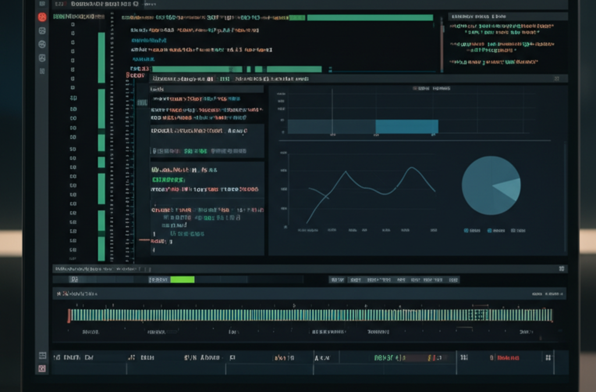This screenshot has height=392, width=596.
Task: Enable the legend checkbox above the bar chart
Action: click(x=414, y=88)
